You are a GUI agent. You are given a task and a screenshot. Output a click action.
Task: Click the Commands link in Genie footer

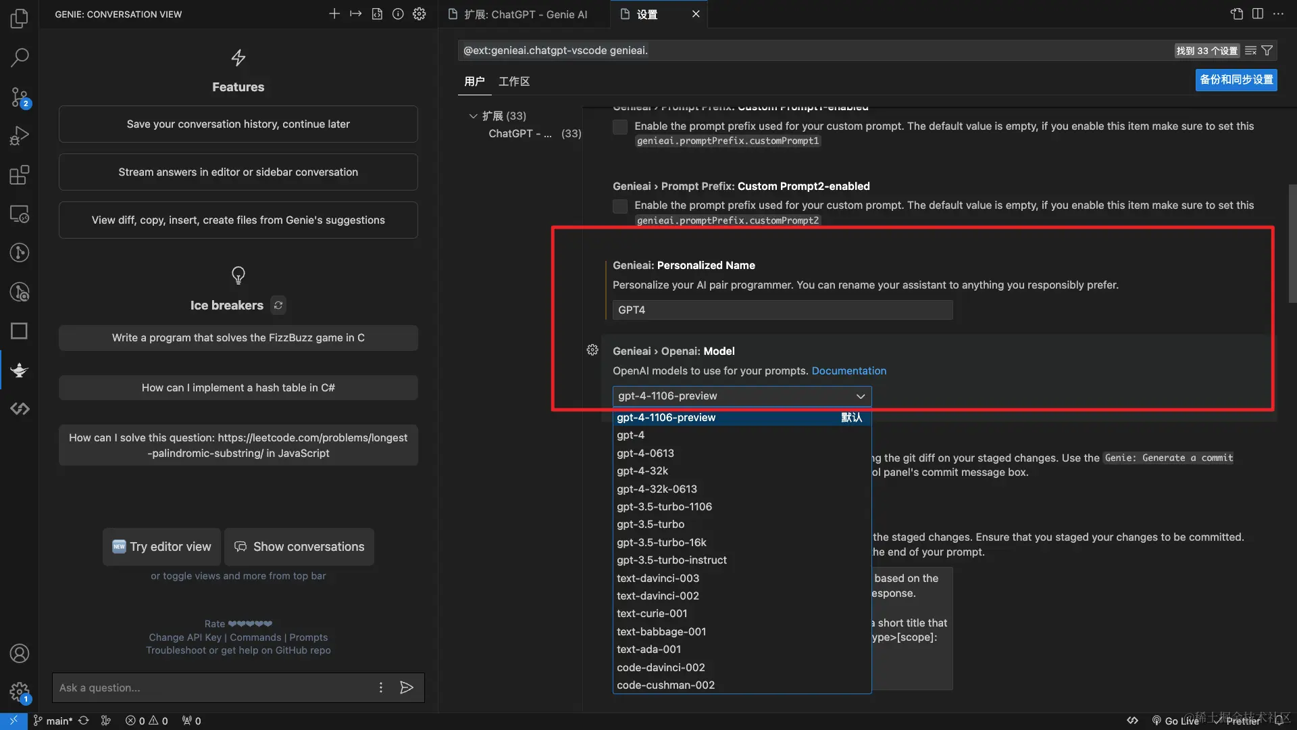[x=255, y=637]
